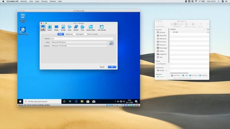
Task: Cancel the settings dialog
Action: coord(102,67)
